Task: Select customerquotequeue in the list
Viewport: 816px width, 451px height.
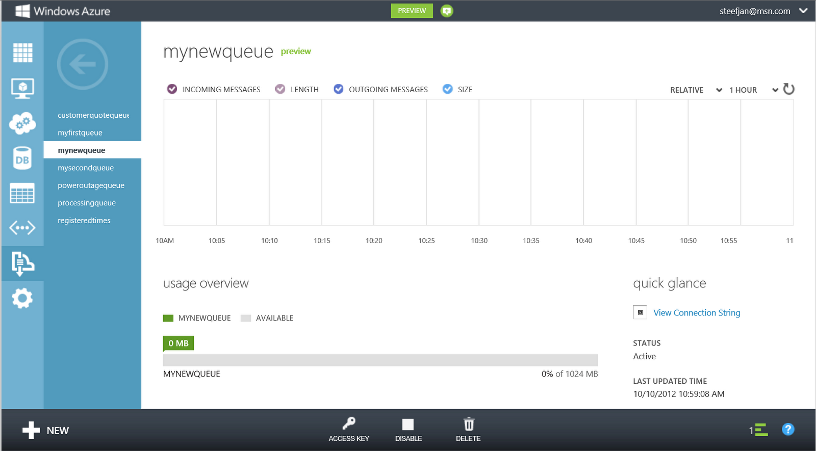Action: point(92,115)
